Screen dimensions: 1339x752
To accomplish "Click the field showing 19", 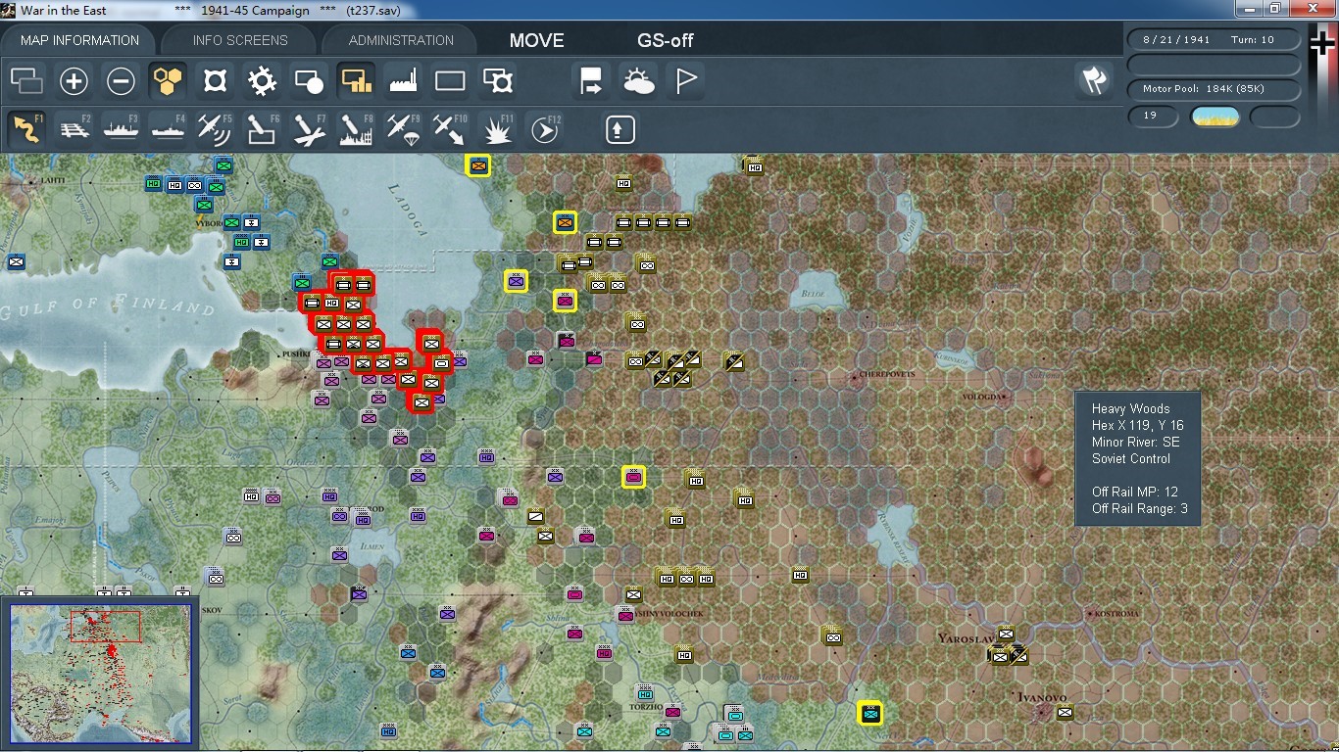I will coord(1153,116).
